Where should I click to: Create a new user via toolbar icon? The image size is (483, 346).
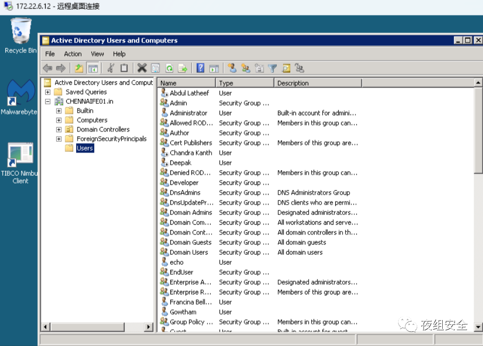coord(232,68)
